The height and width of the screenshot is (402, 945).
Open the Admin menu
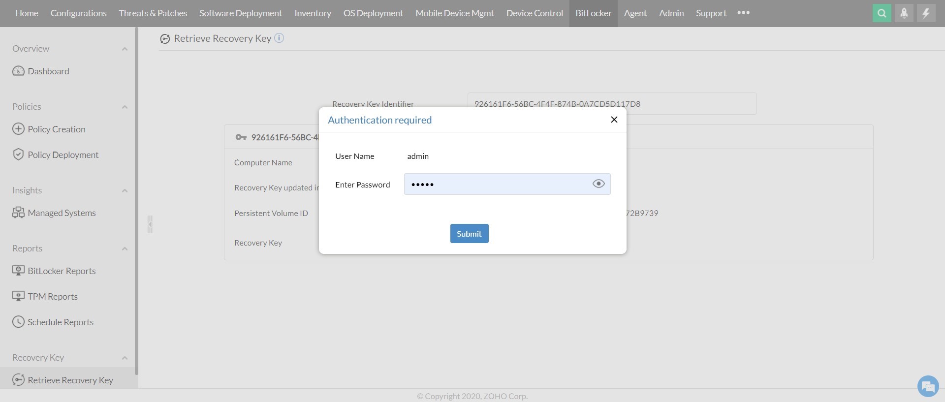click(x=671, y=13)
